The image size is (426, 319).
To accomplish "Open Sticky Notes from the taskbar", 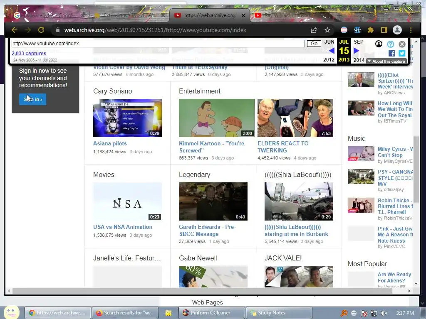I will click(279, 313).
